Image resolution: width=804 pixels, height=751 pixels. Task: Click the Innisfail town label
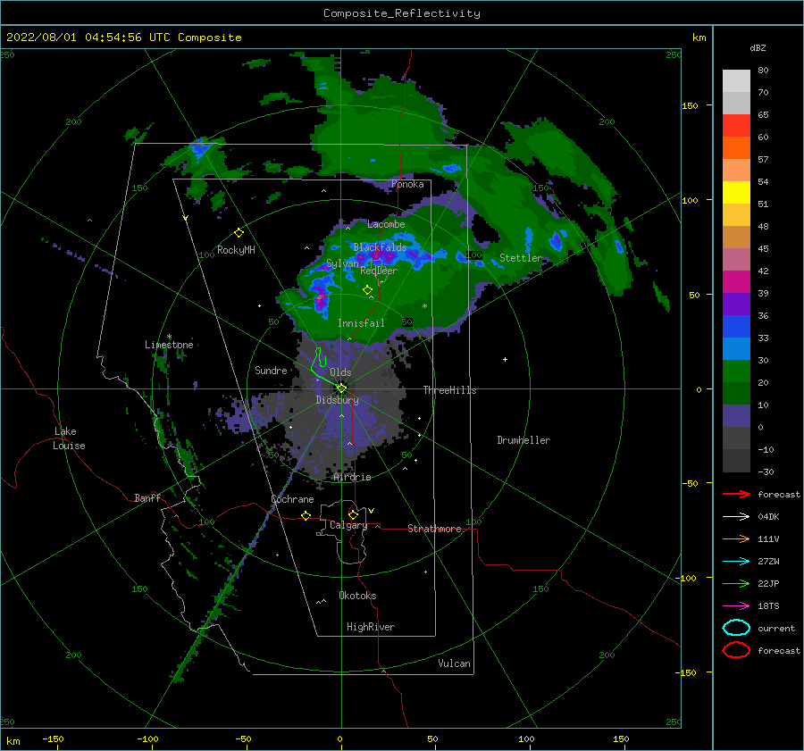(x=361, y=323)
